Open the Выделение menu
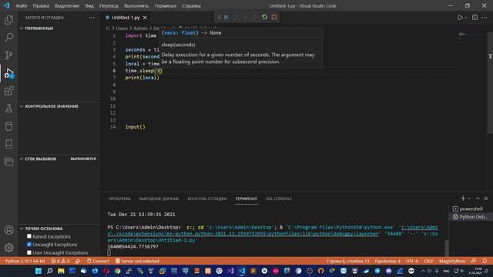Viewport: 493px width, 277px height. pyautogui.click(x=67, y=5)
